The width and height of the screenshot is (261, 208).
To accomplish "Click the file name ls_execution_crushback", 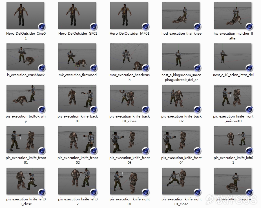I will coord(26,75).
